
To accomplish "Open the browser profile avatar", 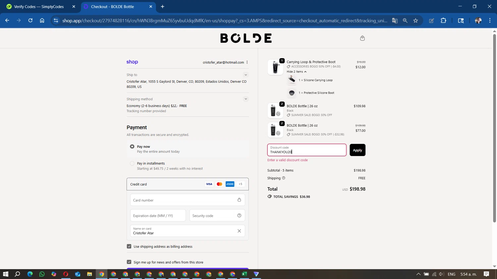I will point(478,20).
